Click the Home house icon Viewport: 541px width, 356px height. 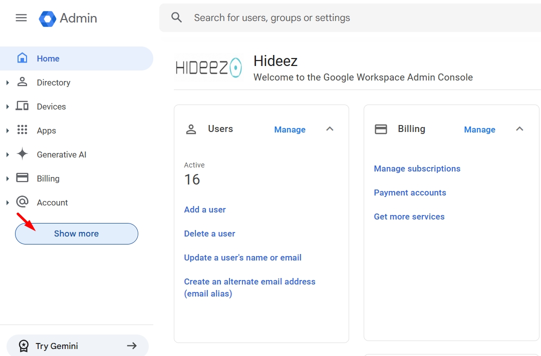click(x=23, y=58)
